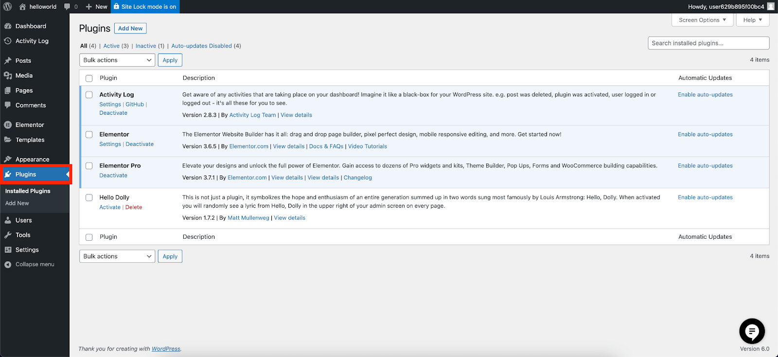Click the Media icon in sidebar
The width and height of the screenshot is (778, 357).
pos(8,75)
